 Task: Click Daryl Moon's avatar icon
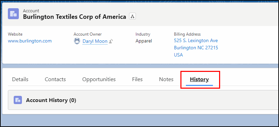pyautogui.click(x=77, y=41)
